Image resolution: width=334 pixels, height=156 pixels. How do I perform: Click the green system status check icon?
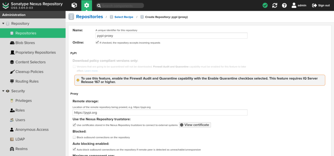(265, 5)
